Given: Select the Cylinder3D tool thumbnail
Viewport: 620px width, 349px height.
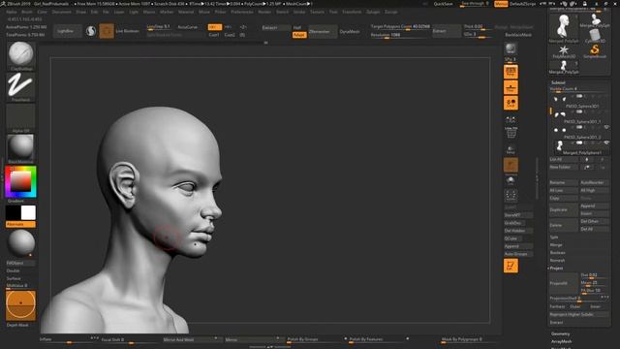Looking at the screenshot, I should tap(594, 36).
